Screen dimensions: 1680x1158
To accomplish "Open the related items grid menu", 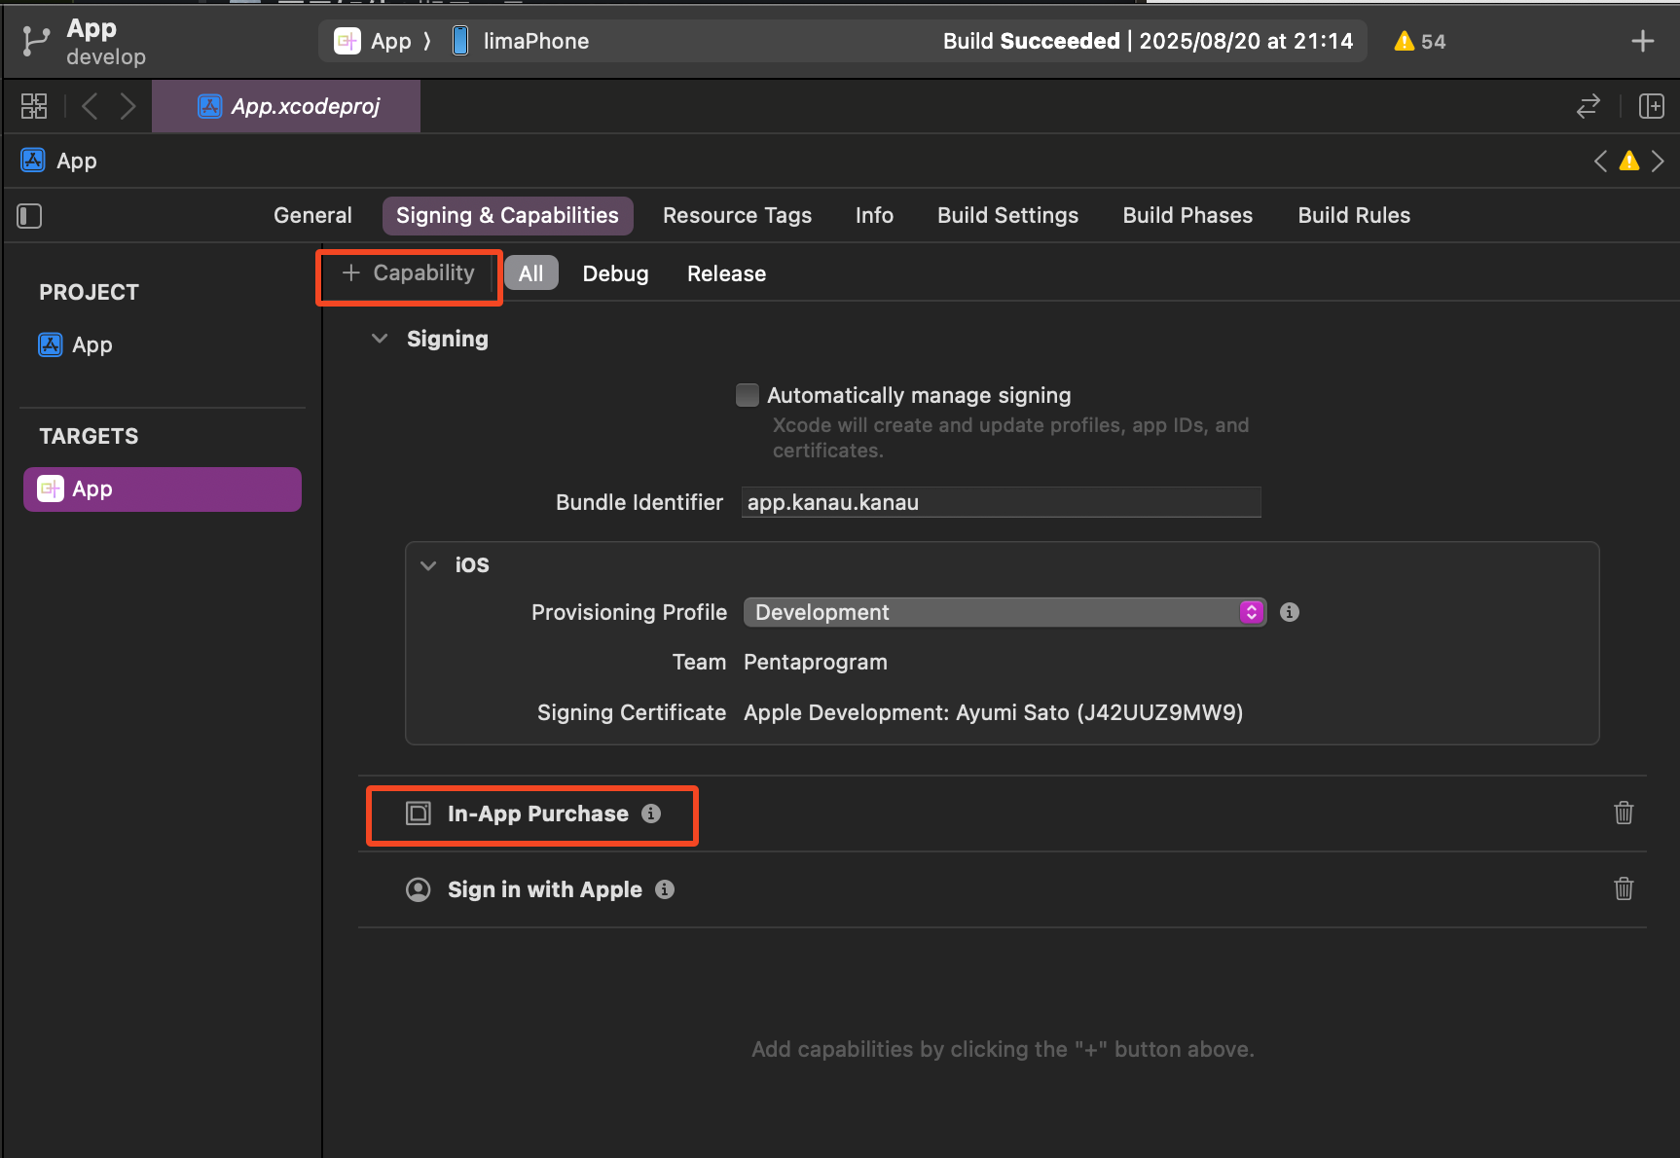I will tap(34, 106).
